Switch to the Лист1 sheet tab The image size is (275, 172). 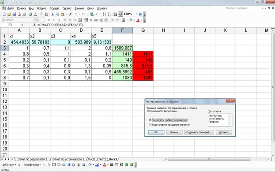(x=92, y=159)
